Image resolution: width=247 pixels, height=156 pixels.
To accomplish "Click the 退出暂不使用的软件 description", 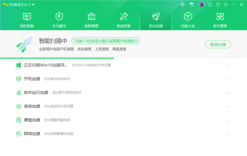I will click(67, 92).
